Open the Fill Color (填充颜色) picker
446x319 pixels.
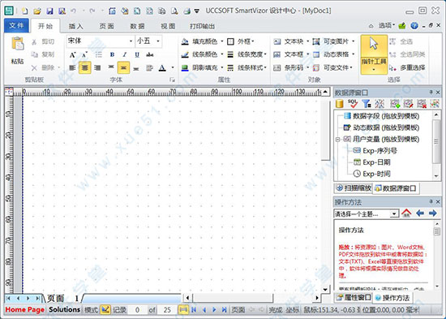pos(202,41)
